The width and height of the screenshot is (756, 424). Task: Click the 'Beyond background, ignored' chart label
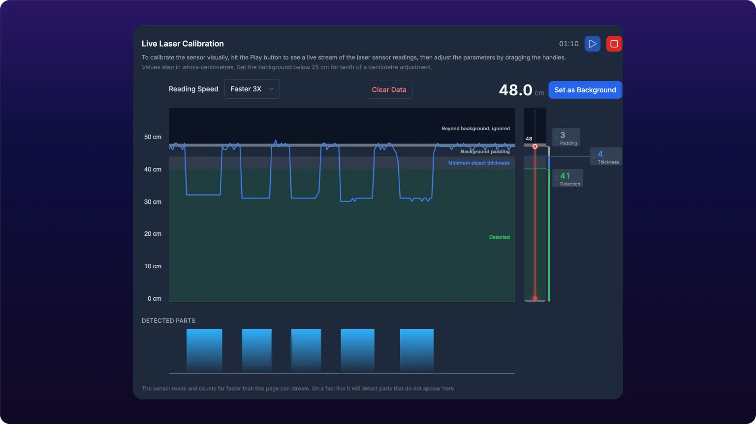click(x=475, y=129)
